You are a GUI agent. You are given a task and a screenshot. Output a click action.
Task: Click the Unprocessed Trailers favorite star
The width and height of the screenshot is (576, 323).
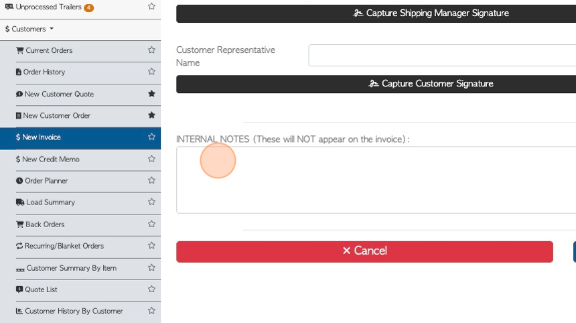tap(151, 6)
